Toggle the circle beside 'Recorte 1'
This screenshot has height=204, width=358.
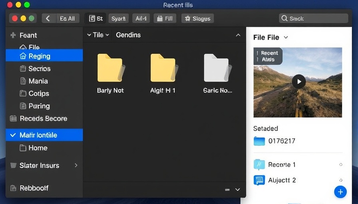pos(341,165)
